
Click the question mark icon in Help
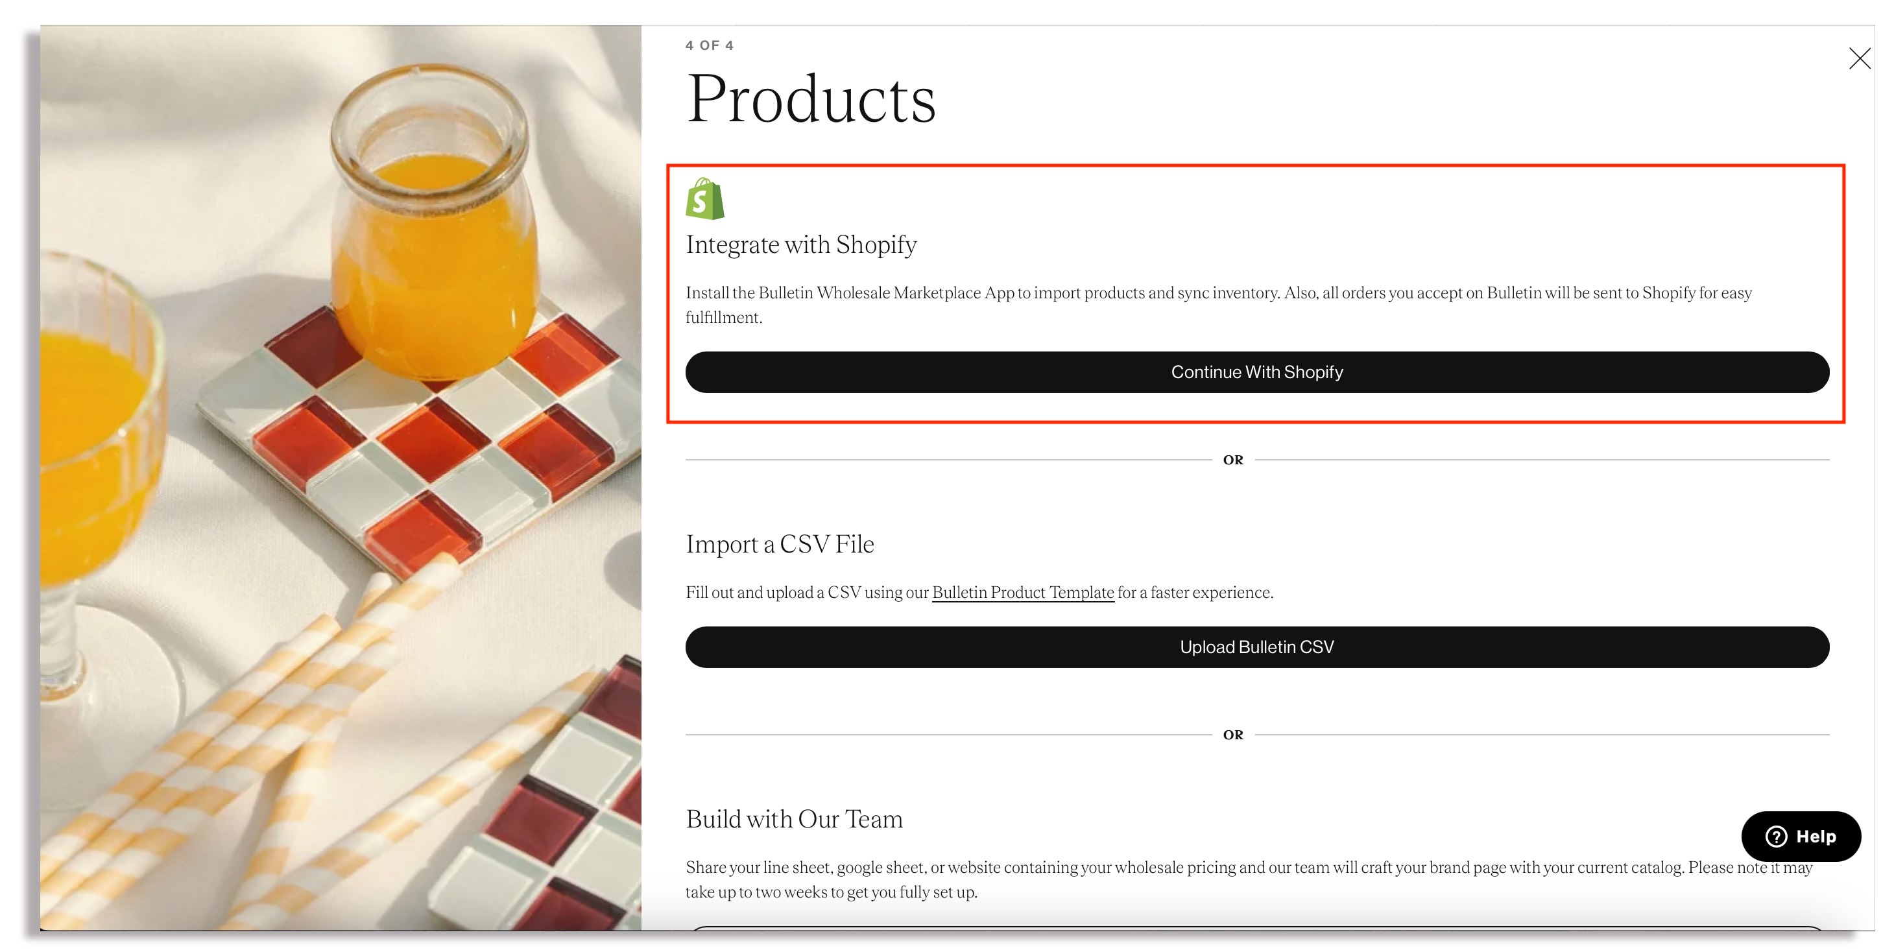click(1776, 836)
